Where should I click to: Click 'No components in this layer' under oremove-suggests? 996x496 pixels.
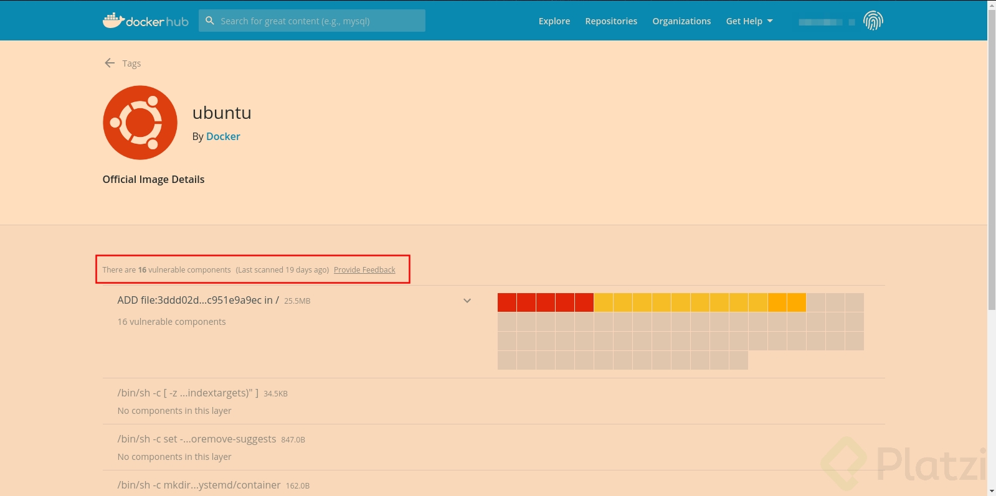click(174, 457)
